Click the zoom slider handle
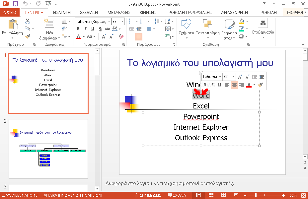 point(256,195)
